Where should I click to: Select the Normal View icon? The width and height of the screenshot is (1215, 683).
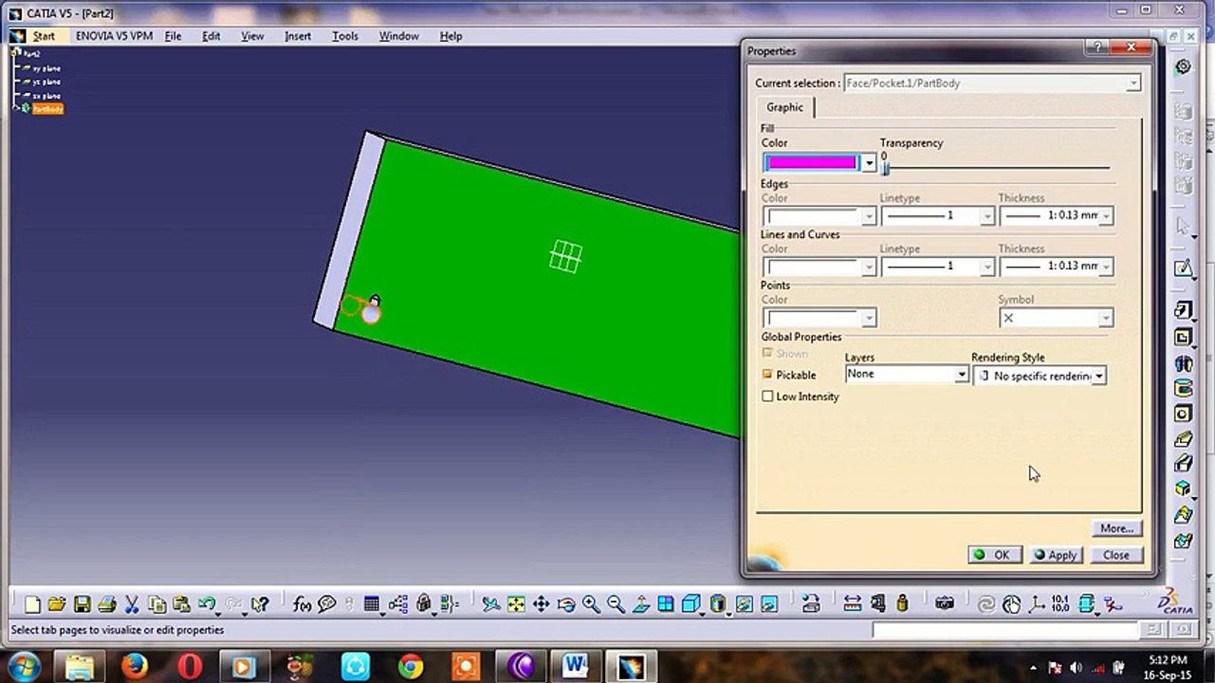(x=641, y=603)
